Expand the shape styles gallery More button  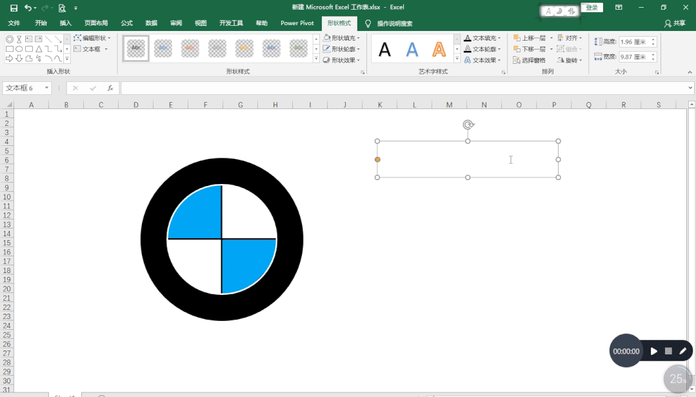316,59
